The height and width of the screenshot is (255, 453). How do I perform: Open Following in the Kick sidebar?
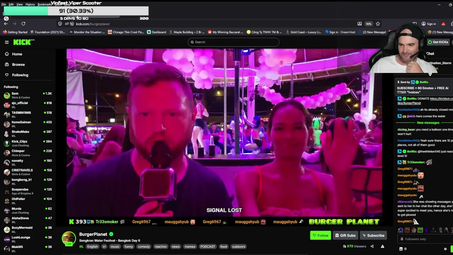20,75
